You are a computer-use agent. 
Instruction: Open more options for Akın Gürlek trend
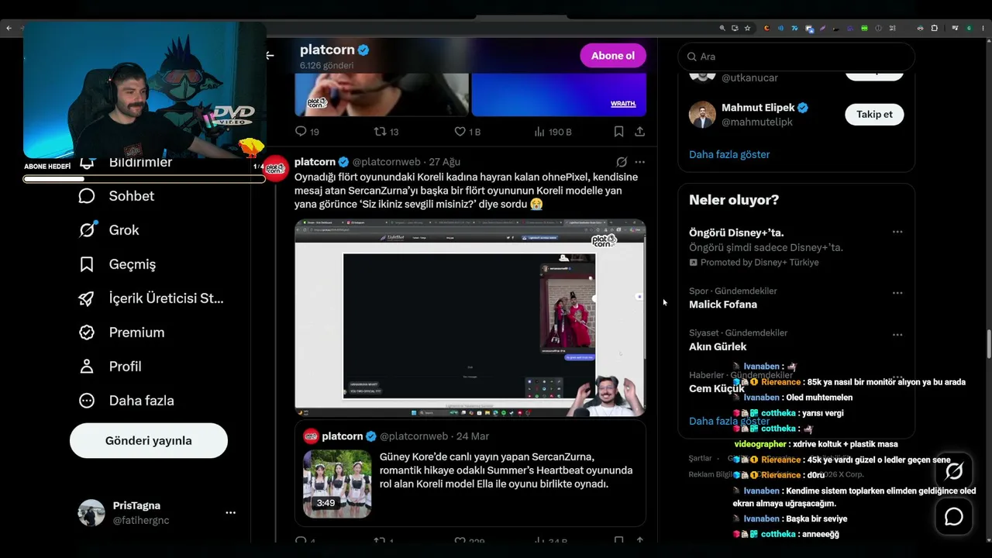[x=897, y=335]
